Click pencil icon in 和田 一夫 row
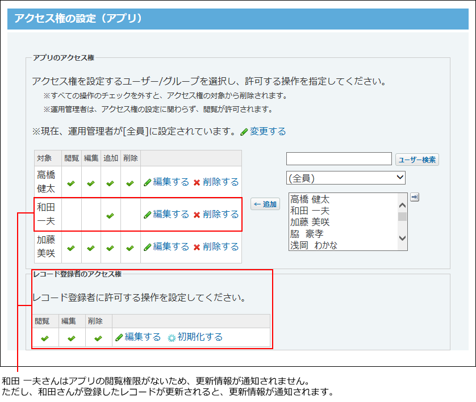The image size is (476, 402). point(148,215)
